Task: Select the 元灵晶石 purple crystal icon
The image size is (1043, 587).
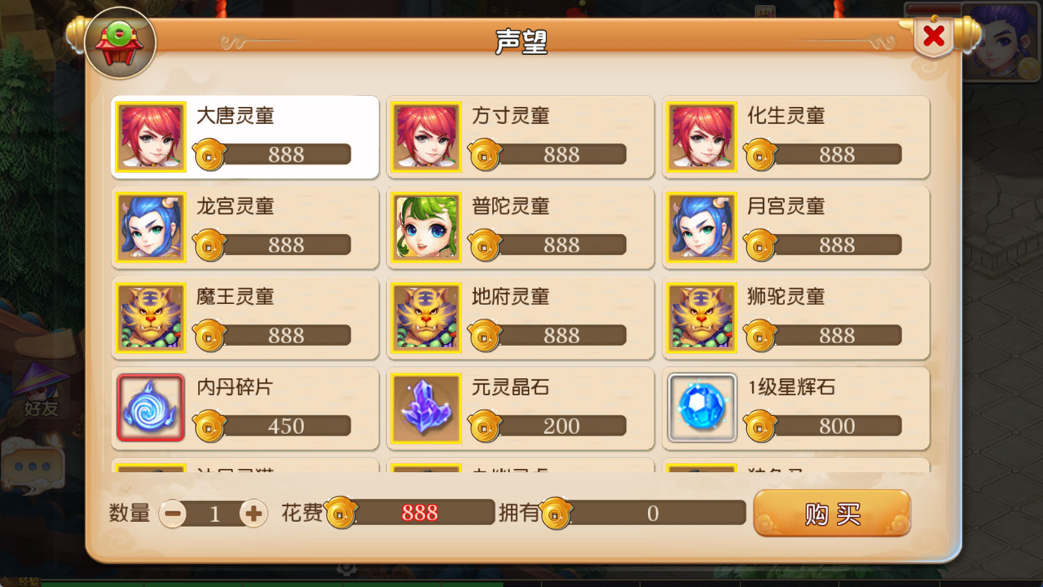Action: click(426, 408)
